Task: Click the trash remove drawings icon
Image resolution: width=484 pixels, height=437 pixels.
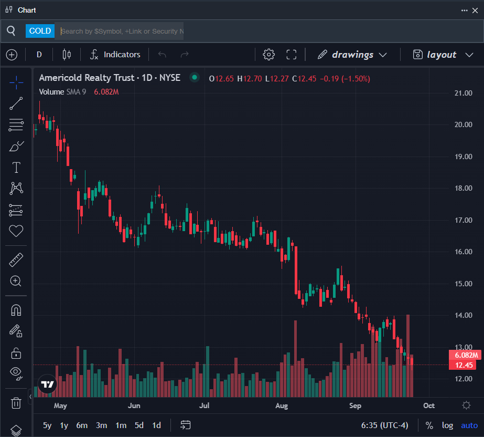Action: [16, 403]
